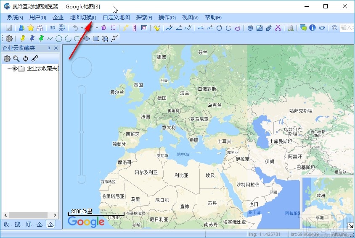Toggle the 3D/2D switch icon

[62, 28]
